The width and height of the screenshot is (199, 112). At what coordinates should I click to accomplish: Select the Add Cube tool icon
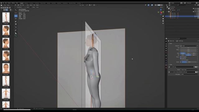coord(16,36)
